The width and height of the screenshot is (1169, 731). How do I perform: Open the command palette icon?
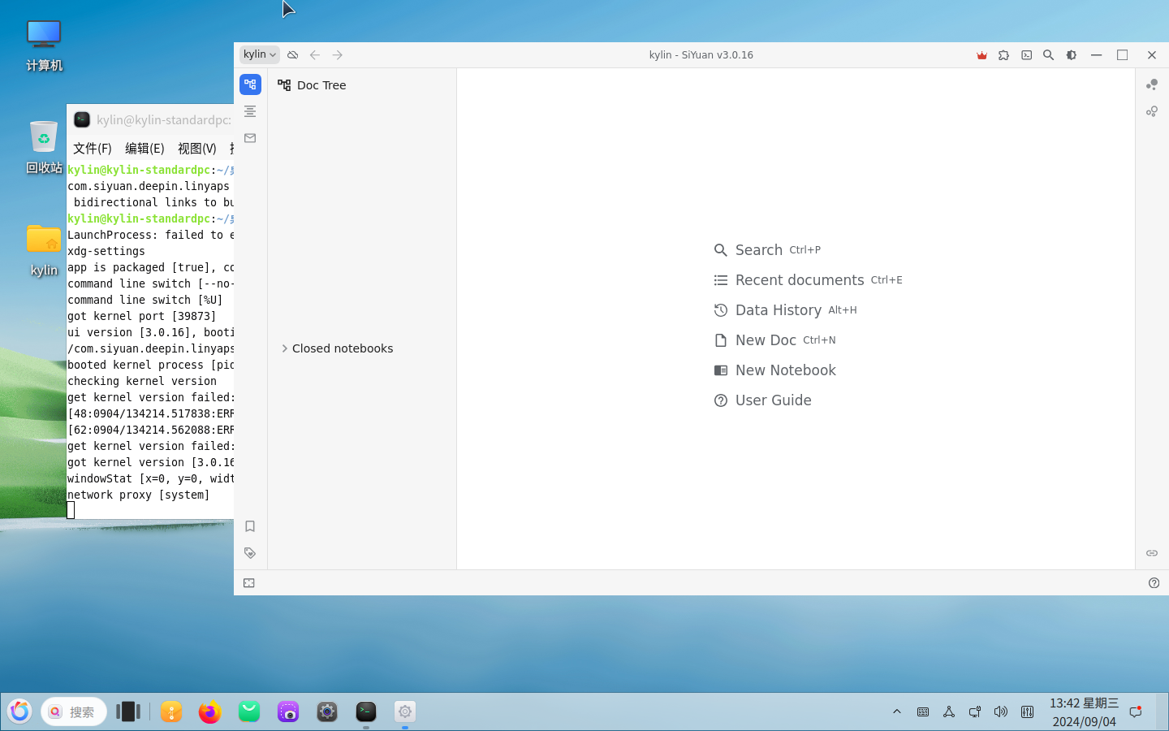pos(1027,55)
